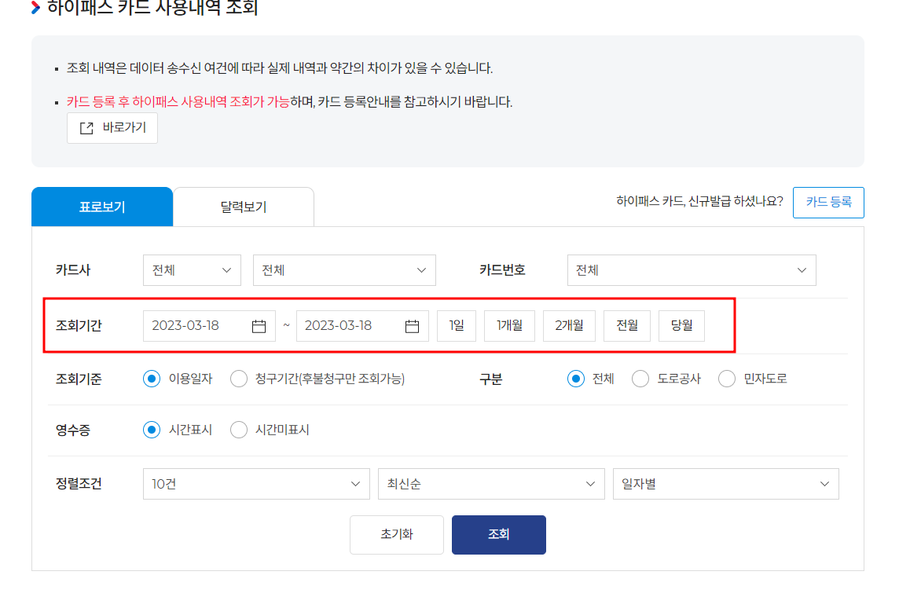
Task: Enable 시간미표시 for the receipt
Action: (238, 430)
